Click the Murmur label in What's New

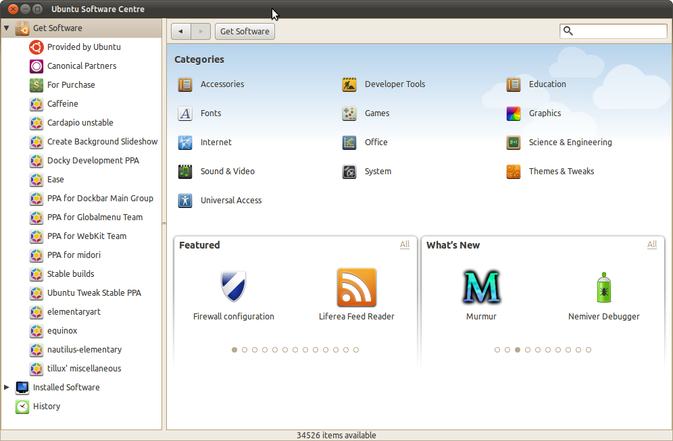click(481, 317)
